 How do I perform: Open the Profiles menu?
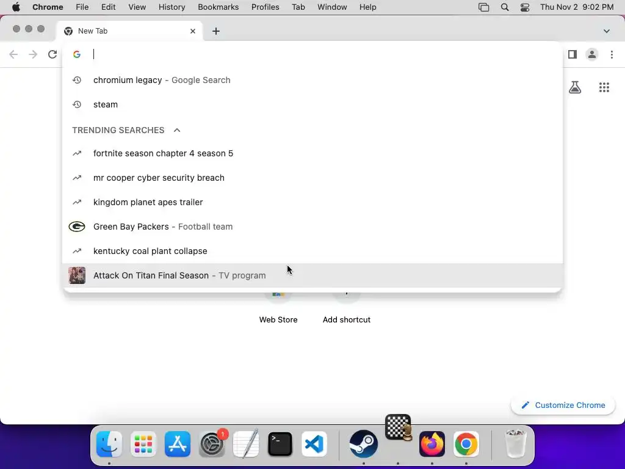[266, 7]
